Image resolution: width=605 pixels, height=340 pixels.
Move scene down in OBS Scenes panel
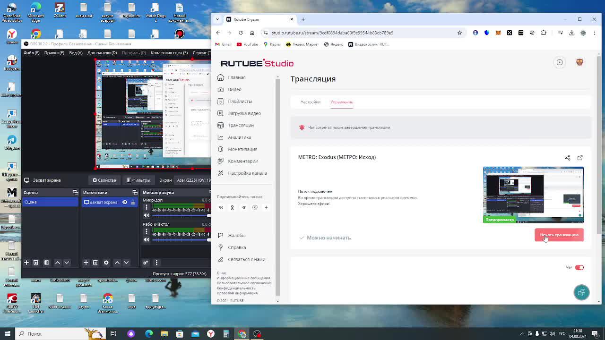pyautogui.click(x=67, y=263)
